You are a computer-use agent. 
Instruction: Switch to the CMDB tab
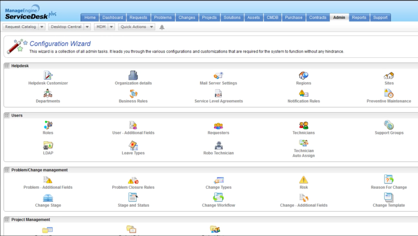click(x=272, y=17)
